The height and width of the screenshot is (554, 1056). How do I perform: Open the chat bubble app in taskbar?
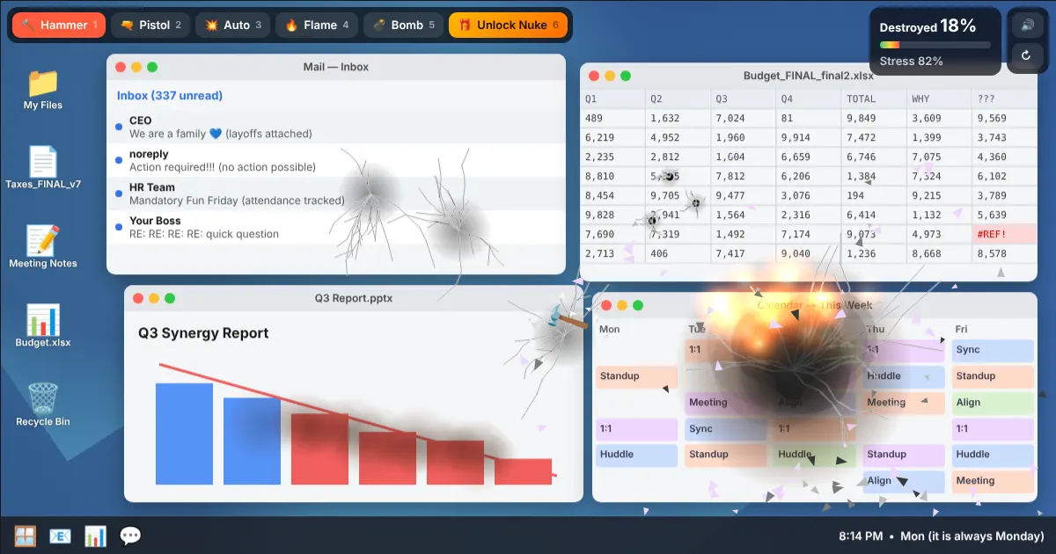tap(130, 536)
